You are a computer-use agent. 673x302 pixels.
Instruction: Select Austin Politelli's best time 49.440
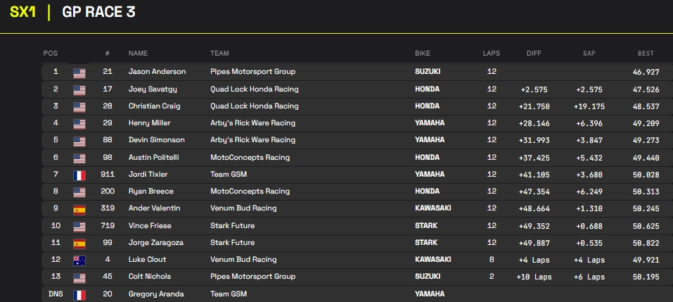pyautogui.click(x=645, y=158)
